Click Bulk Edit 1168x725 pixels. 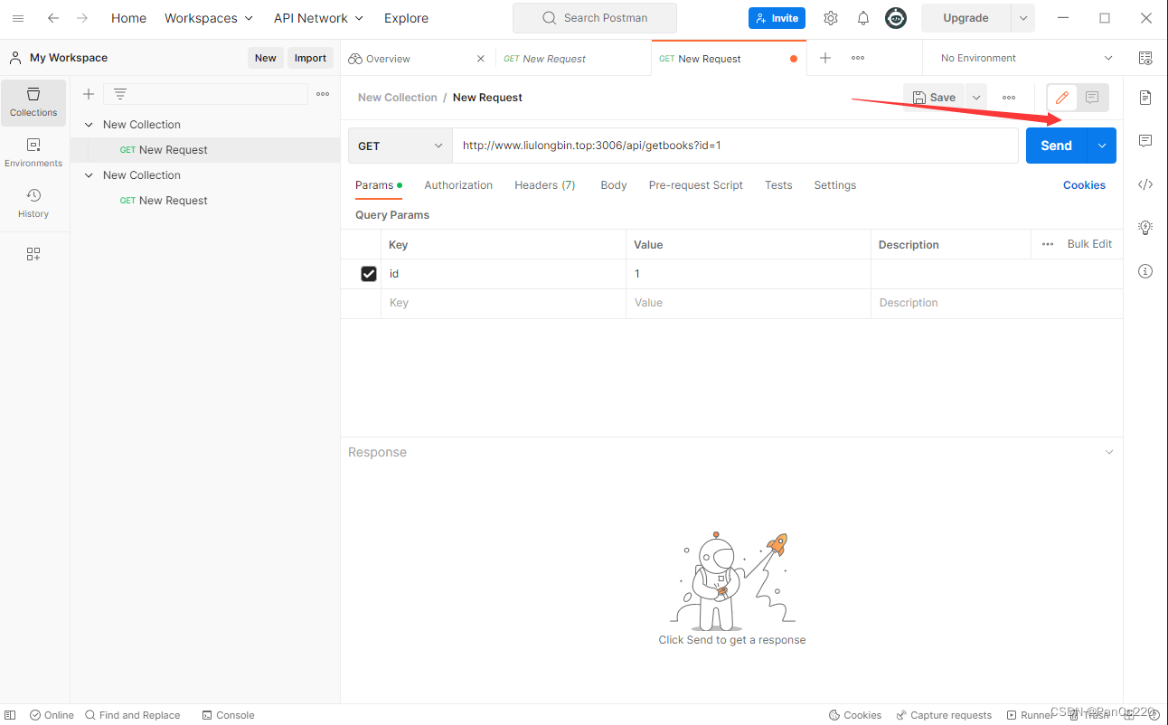click(1089, 244)
